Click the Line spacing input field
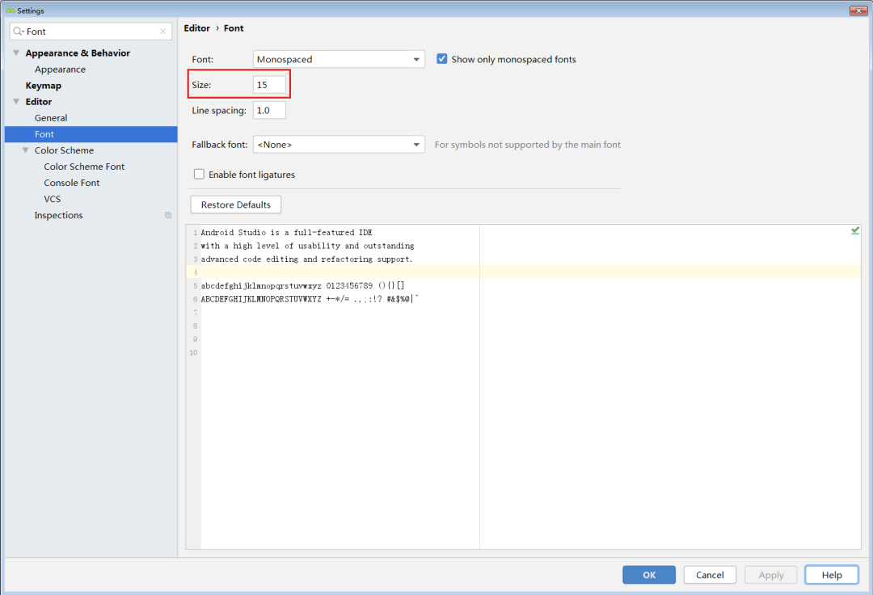Screen dimensions: 873x595 [x=269, y=110]
